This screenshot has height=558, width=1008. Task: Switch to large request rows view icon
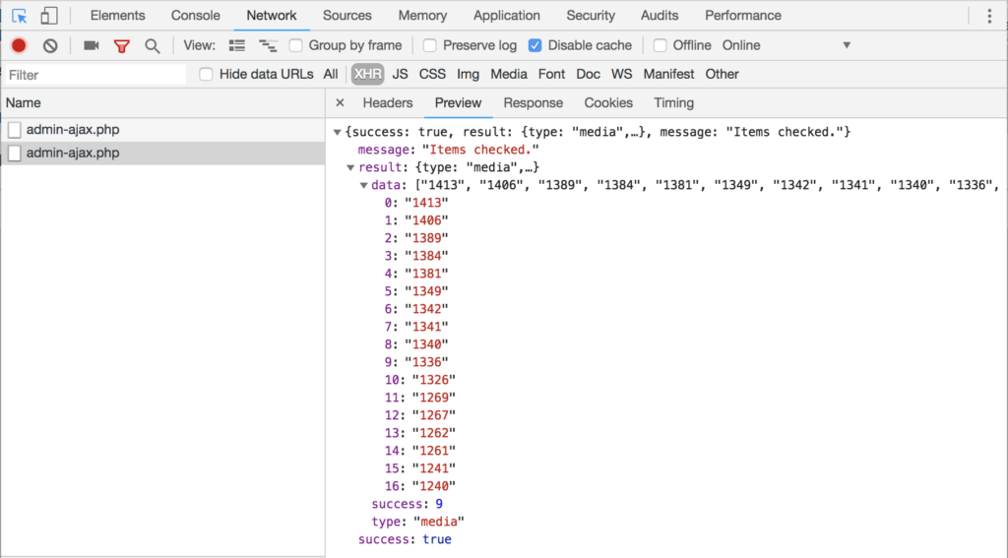237,45
